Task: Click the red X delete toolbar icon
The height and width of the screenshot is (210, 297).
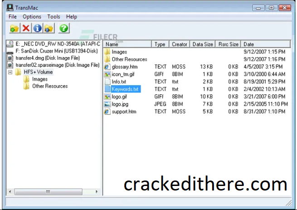Action: pos(26,29)
